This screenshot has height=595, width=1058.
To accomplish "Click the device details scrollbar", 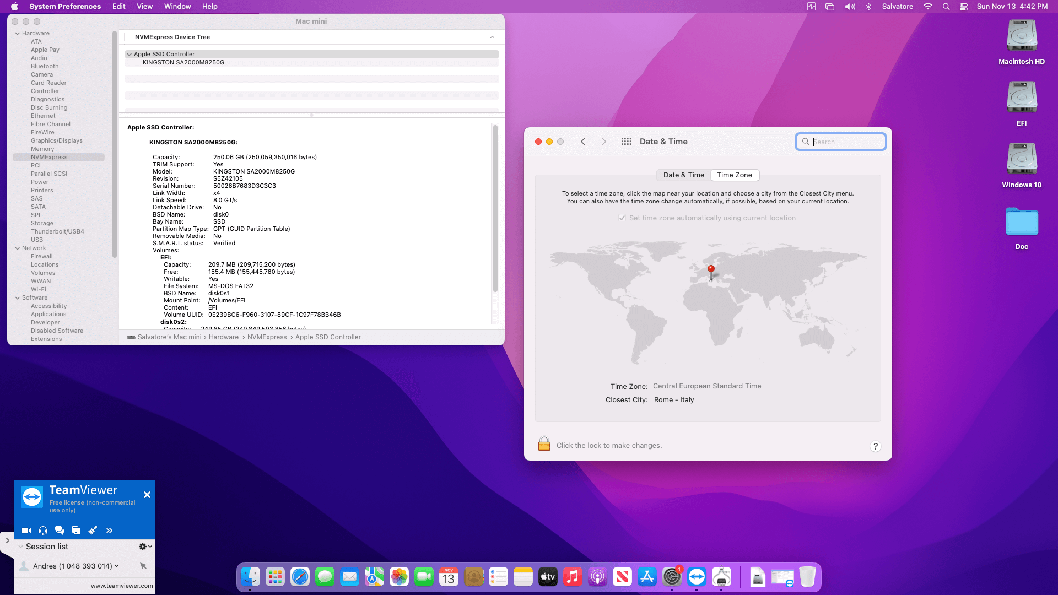I will point(495,208).
